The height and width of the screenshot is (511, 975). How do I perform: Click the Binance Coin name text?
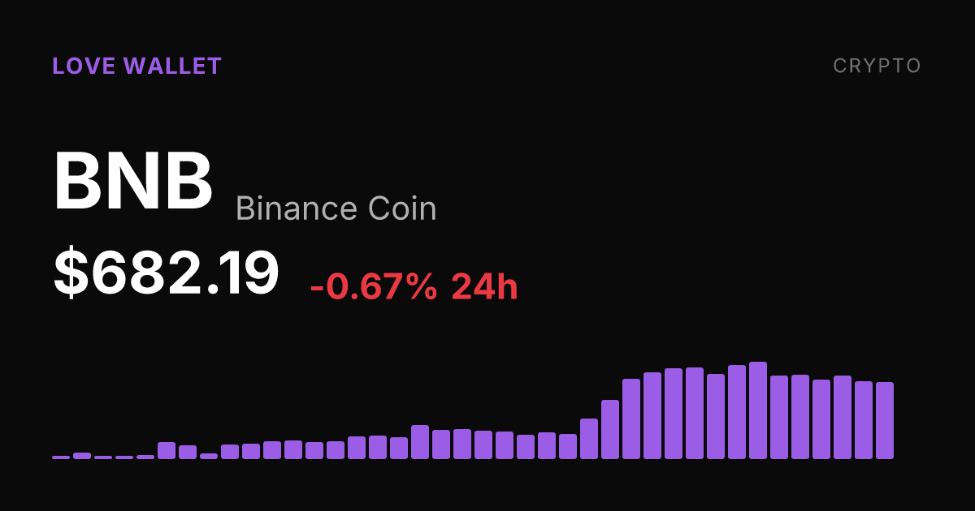[336, 209]
